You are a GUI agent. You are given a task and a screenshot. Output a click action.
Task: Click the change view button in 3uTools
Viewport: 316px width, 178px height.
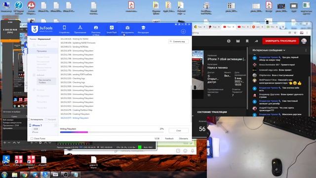178,42
